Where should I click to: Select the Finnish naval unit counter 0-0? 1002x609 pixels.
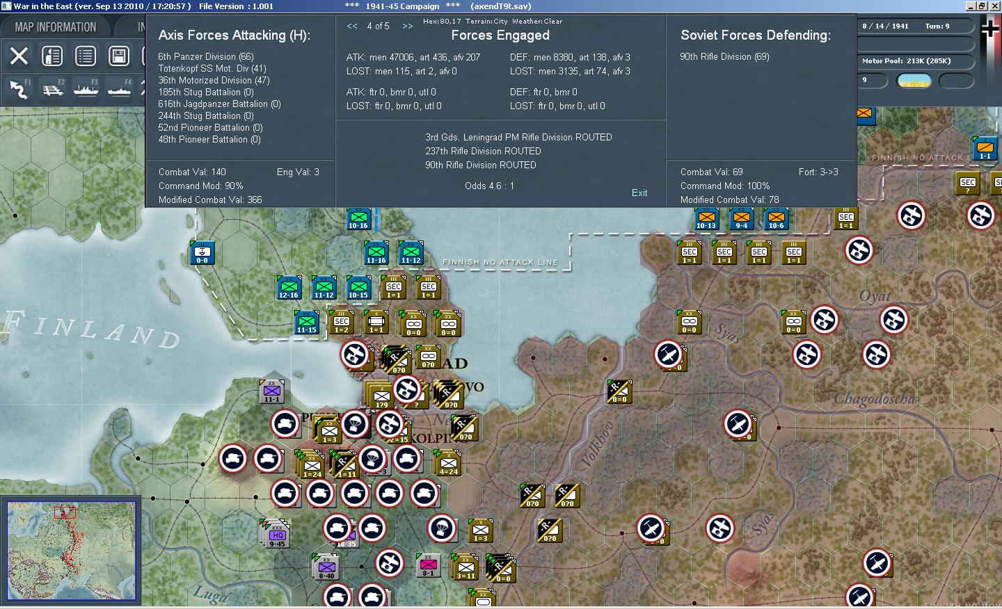point(202,252)
